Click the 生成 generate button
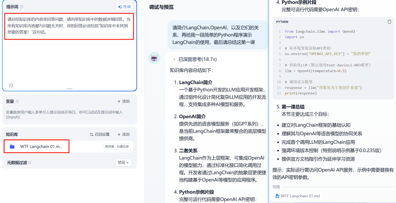The image size is (396, 203). (124, 7)
